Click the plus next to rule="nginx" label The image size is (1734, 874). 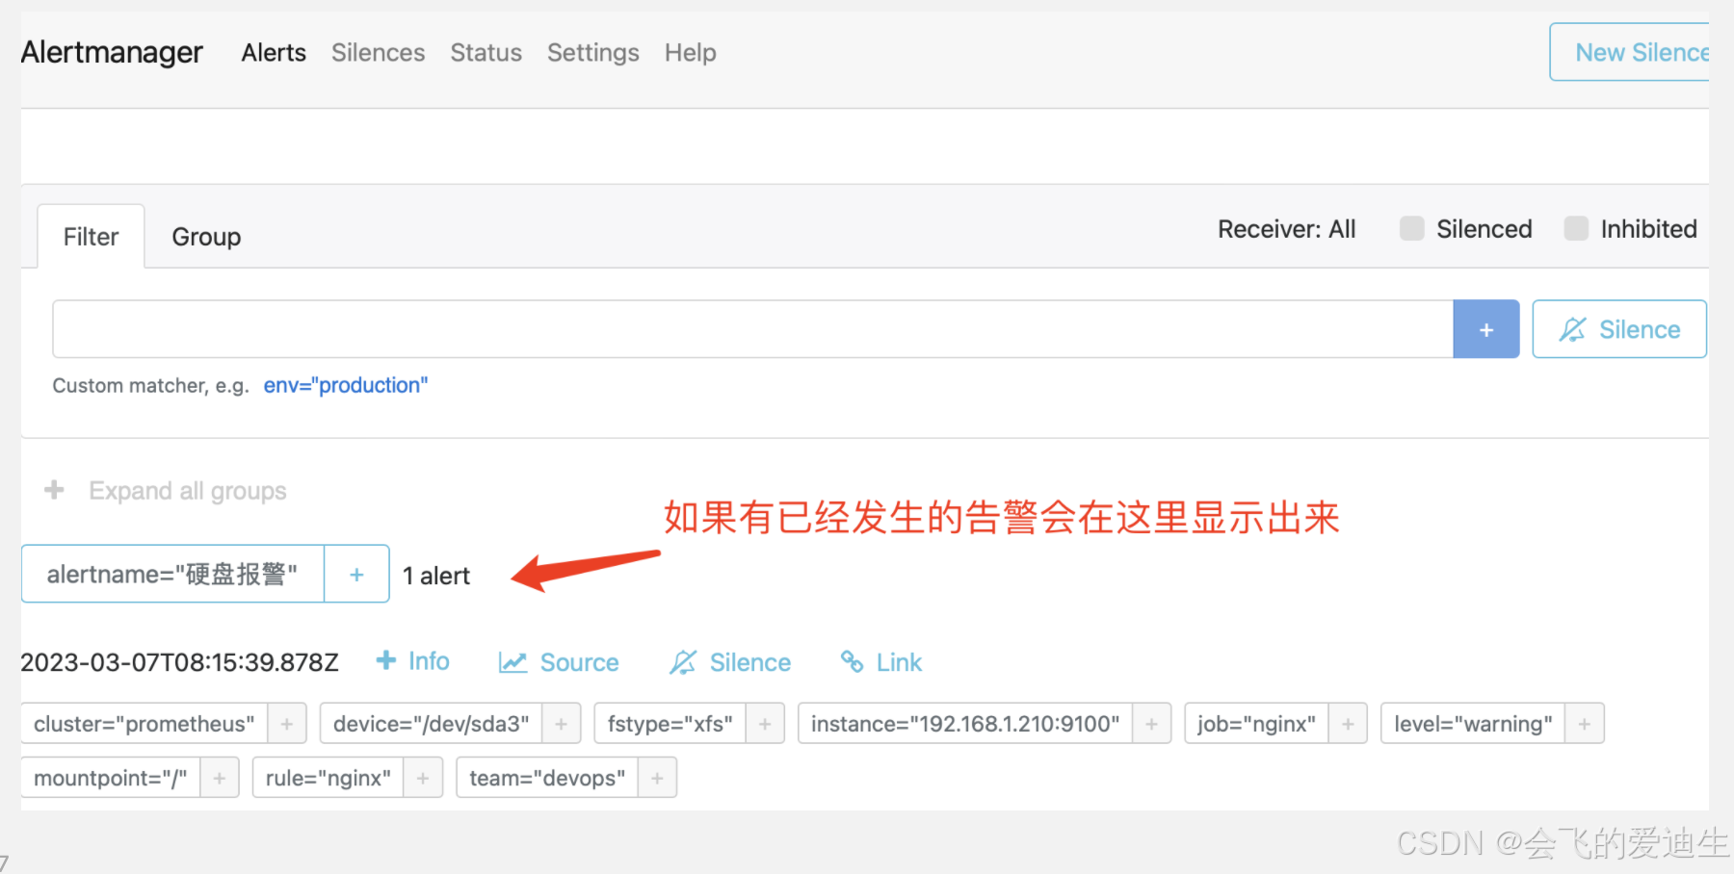point(423,778)
